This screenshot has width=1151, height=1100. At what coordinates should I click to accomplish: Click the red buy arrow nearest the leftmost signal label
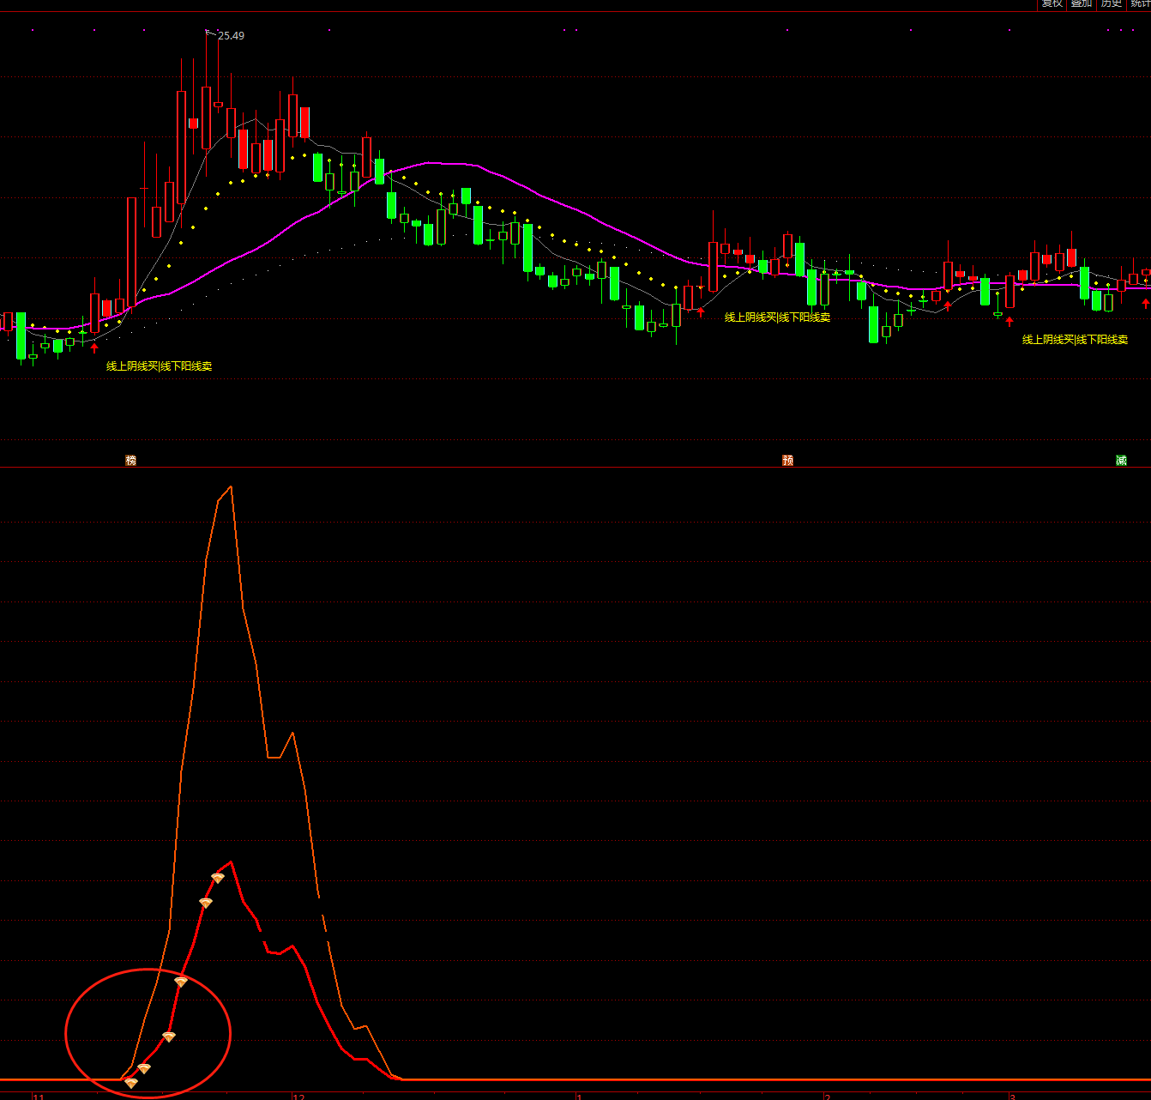click(94, 348)
